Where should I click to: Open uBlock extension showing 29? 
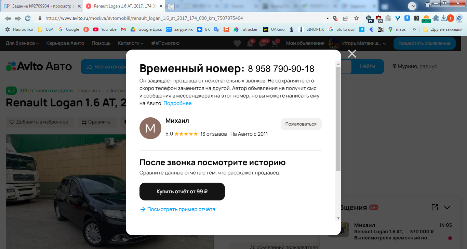[379, 18]
